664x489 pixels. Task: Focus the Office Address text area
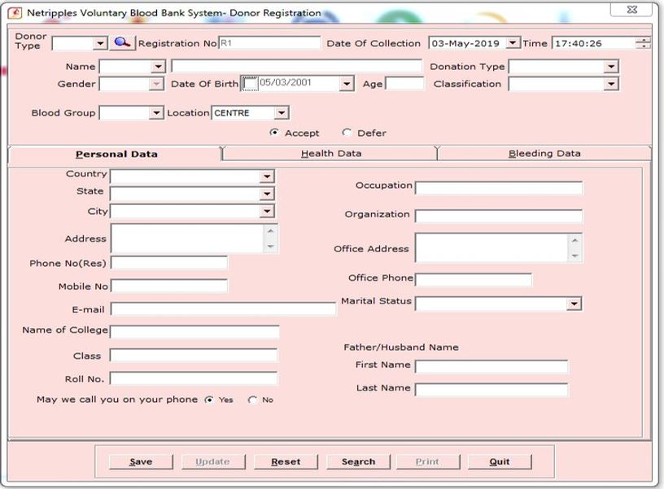[x=491, y=248]
